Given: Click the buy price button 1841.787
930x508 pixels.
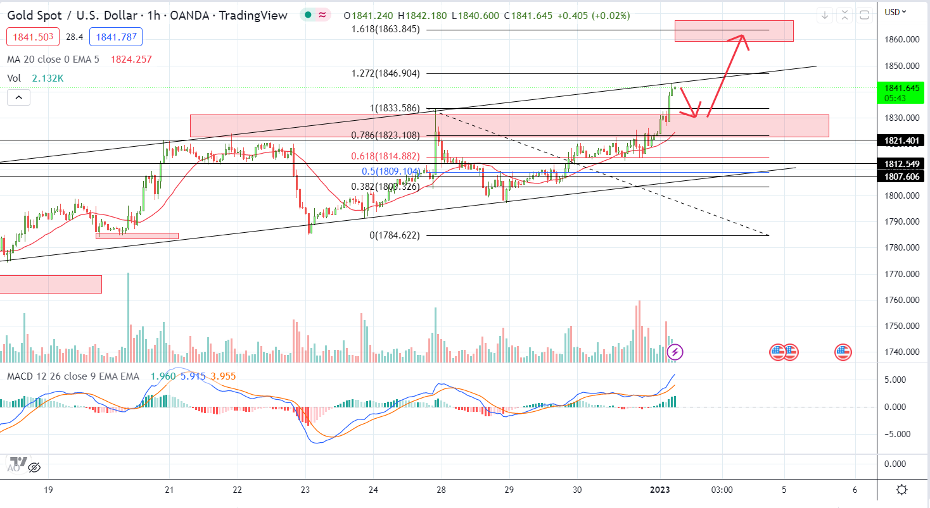Looking at the screenshot, I should point(116,37).
